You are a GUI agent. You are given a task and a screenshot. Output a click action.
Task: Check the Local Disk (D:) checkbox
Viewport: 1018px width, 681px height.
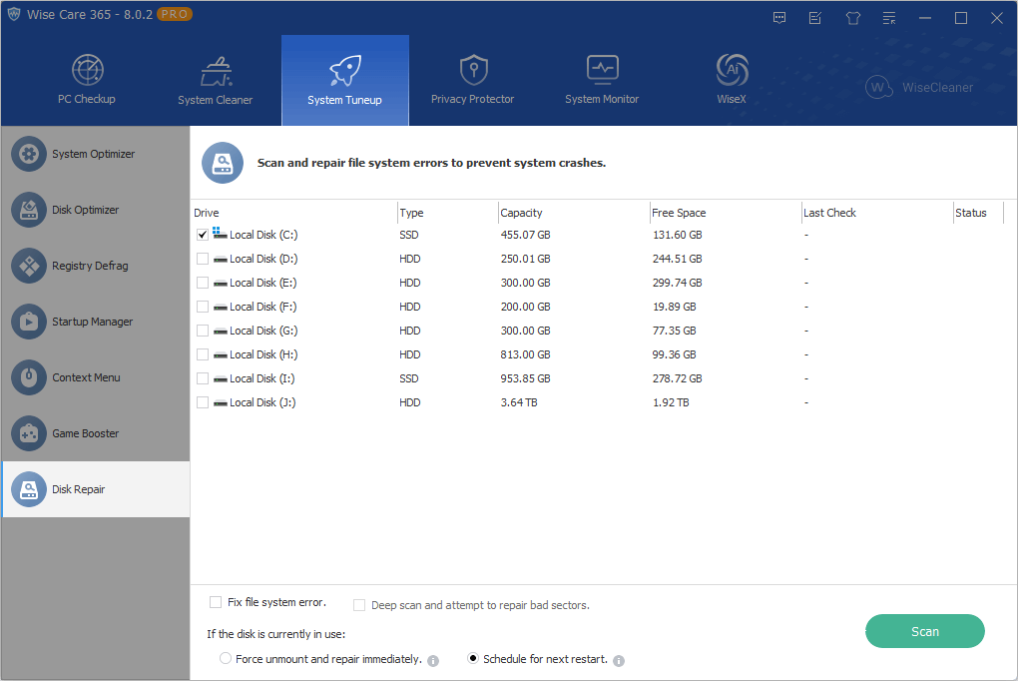tap(203, 259)
